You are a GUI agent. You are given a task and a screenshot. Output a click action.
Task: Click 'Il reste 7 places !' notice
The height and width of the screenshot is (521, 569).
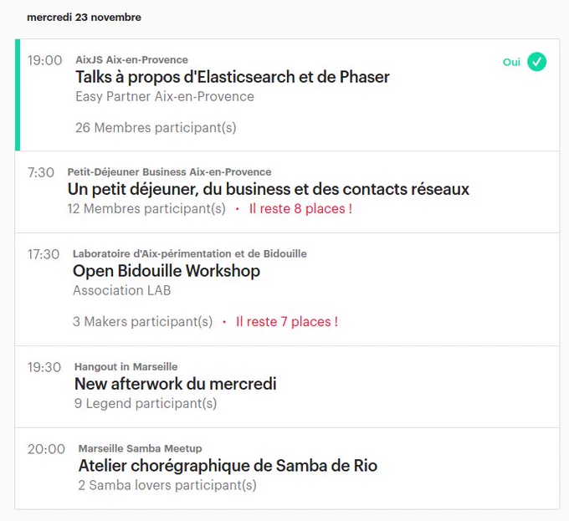tap(287, 322)
